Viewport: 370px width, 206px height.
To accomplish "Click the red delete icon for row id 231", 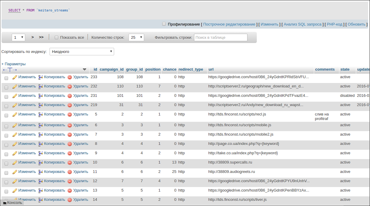I will coord(70,96).
